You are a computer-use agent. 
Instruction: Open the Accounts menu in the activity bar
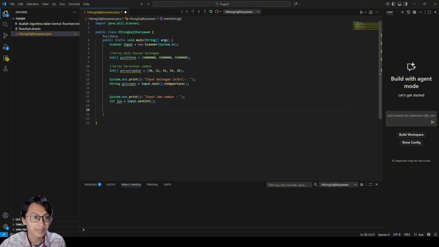5,215
